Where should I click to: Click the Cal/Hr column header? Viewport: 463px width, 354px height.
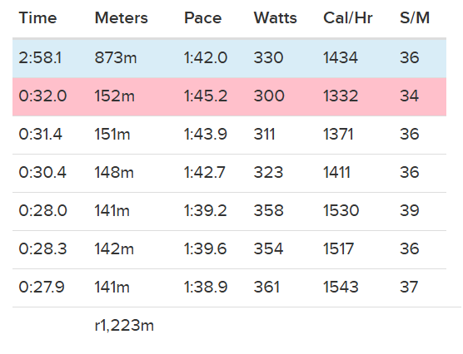(x=348, y=18)
